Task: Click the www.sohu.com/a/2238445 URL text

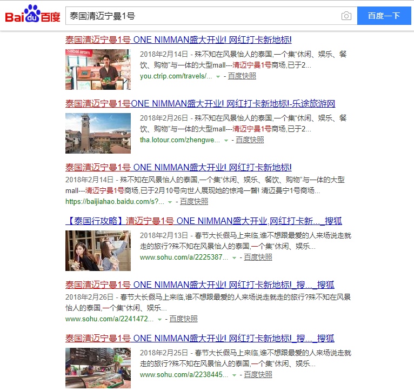Action: point(184,375)
